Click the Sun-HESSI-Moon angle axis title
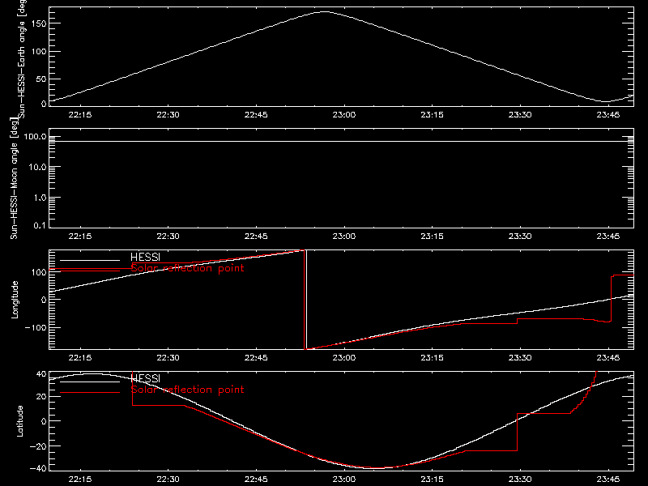Image resolution: width=648 pixels, height=486 pixels. point(14,178)
